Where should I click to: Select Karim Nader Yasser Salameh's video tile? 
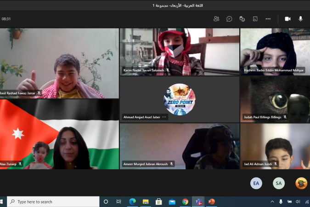pos(179,51)
